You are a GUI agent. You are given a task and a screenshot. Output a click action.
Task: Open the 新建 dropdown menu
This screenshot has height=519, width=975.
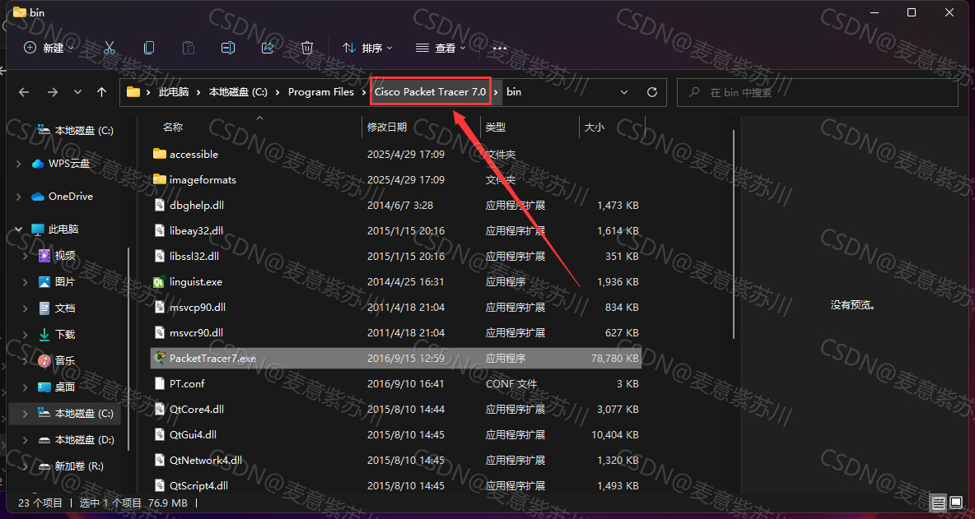[x=49, y=48]
